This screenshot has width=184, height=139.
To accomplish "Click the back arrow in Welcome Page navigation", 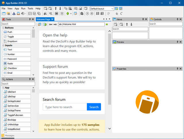I will coord(51,24).
